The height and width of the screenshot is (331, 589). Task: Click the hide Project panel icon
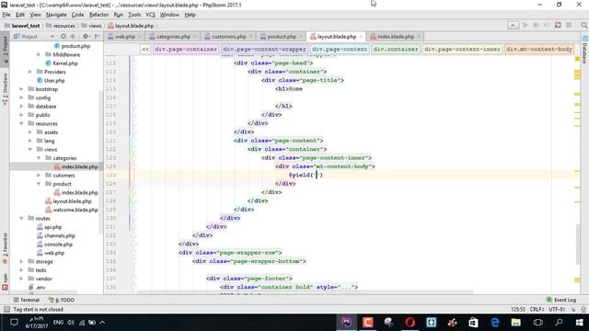tap(98, 37)
